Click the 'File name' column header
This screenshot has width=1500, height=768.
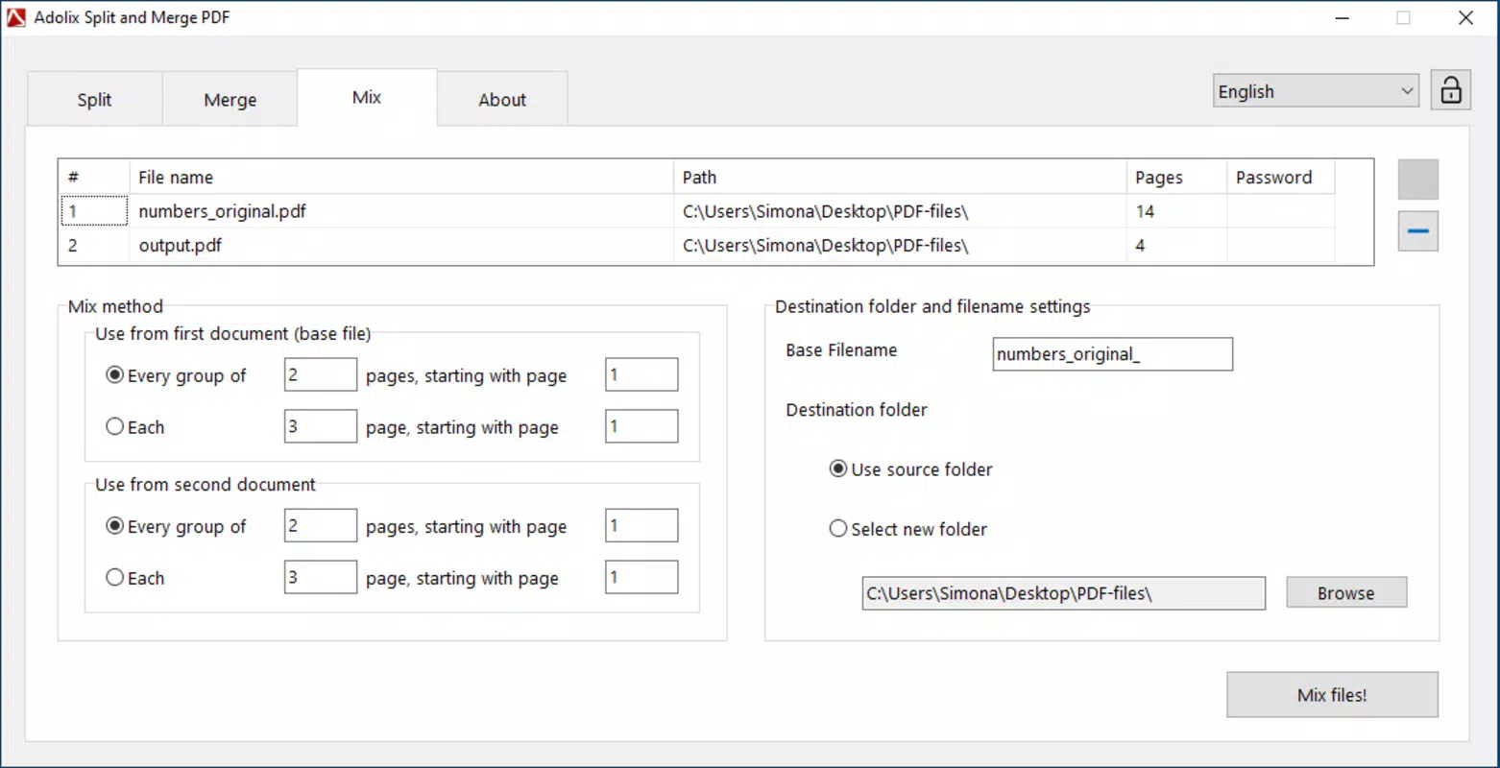pos(401,177)
